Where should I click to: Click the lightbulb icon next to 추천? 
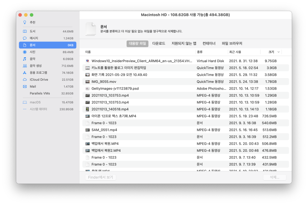pyautogui.click(x=25, y=22)
